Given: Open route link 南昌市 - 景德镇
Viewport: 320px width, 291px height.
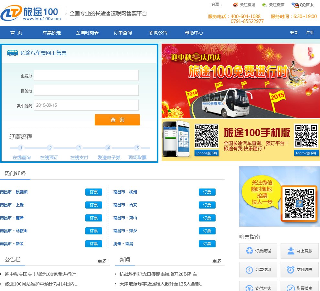Looking at the screenshot, I should [x=14, y=192].
